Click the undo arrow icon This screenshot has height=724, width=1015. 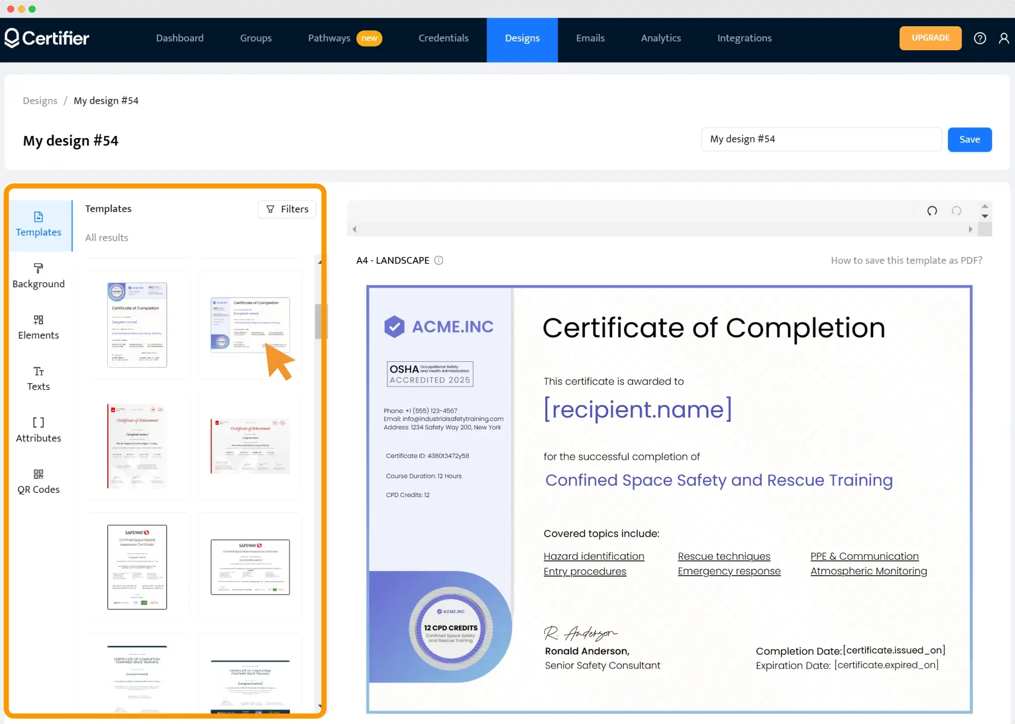point(932,211)
